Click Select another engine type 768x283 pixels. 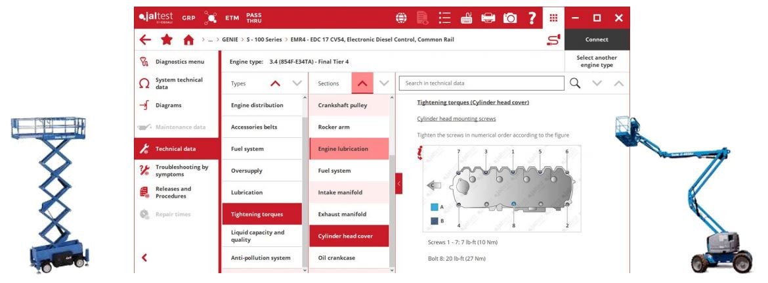(x=596, y=62)
